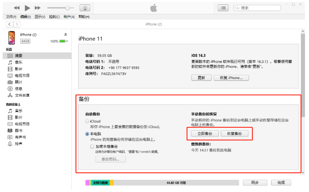Click the vertical scrollbar down arrow
This screenshot has width=309, height=192.
point(303,172)
